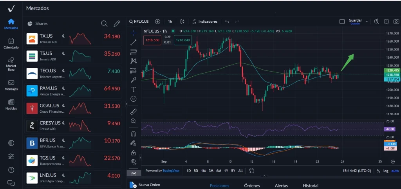Click the edit pencil in Shares list
This screenshot has width=401, height=189.
pyautogui.click(x=116, y=23)
